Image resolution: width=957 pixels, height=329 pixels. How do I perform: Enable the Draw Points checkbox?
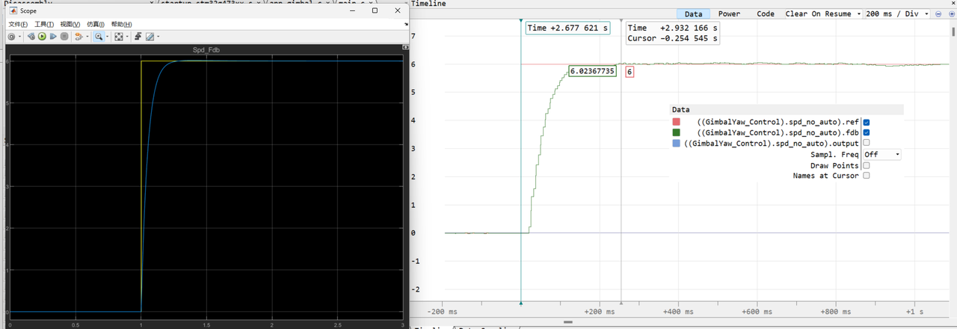coord(867,165)
